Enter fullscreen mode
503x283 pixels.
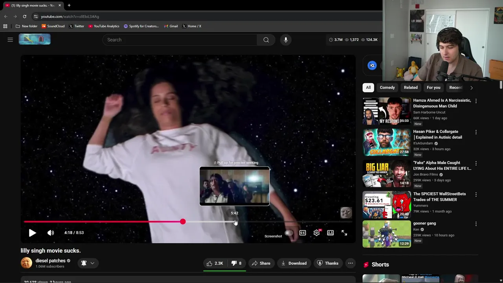[344, 233]
